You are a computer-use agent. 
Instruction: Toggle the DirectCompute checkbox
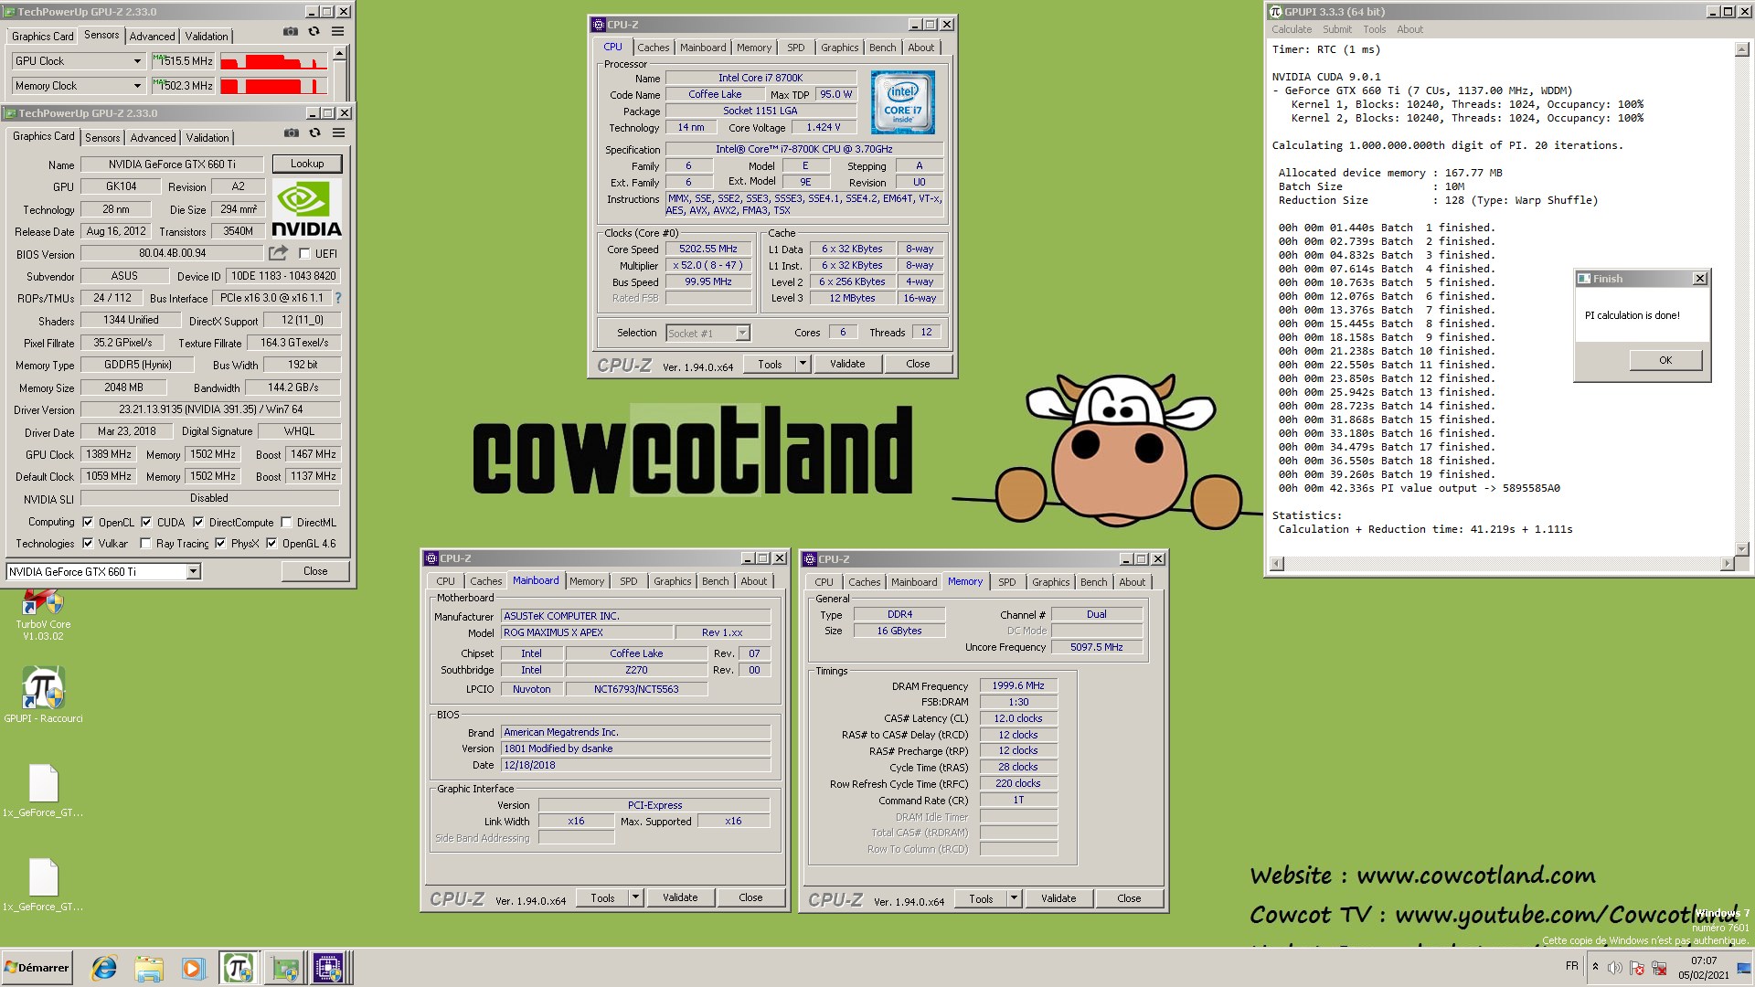[198, 522]
